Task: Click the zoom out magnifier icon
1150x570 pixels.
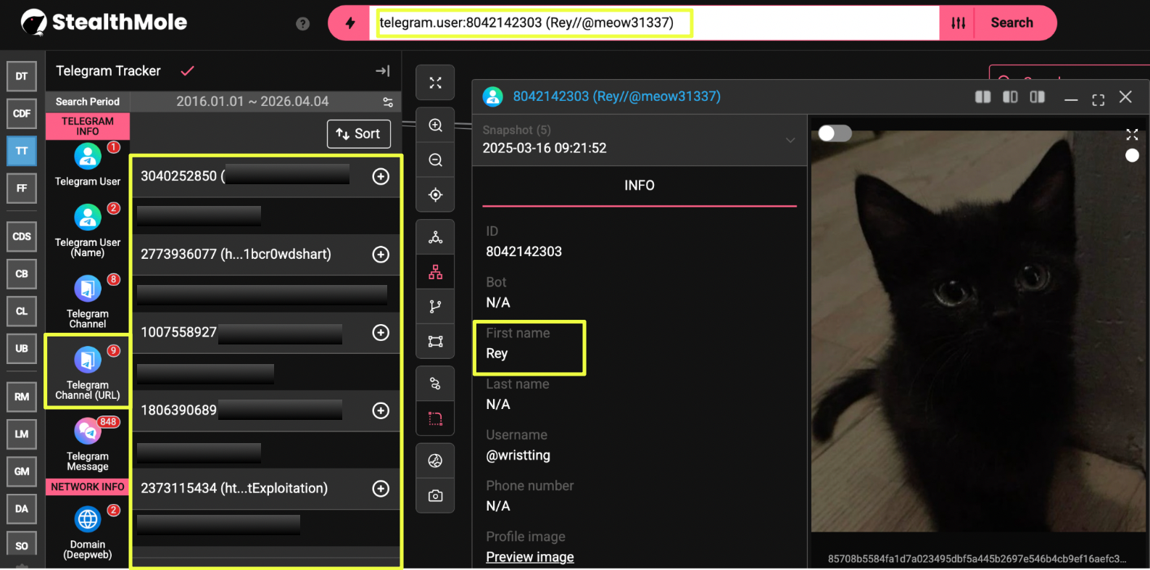Action: point(435,160)
